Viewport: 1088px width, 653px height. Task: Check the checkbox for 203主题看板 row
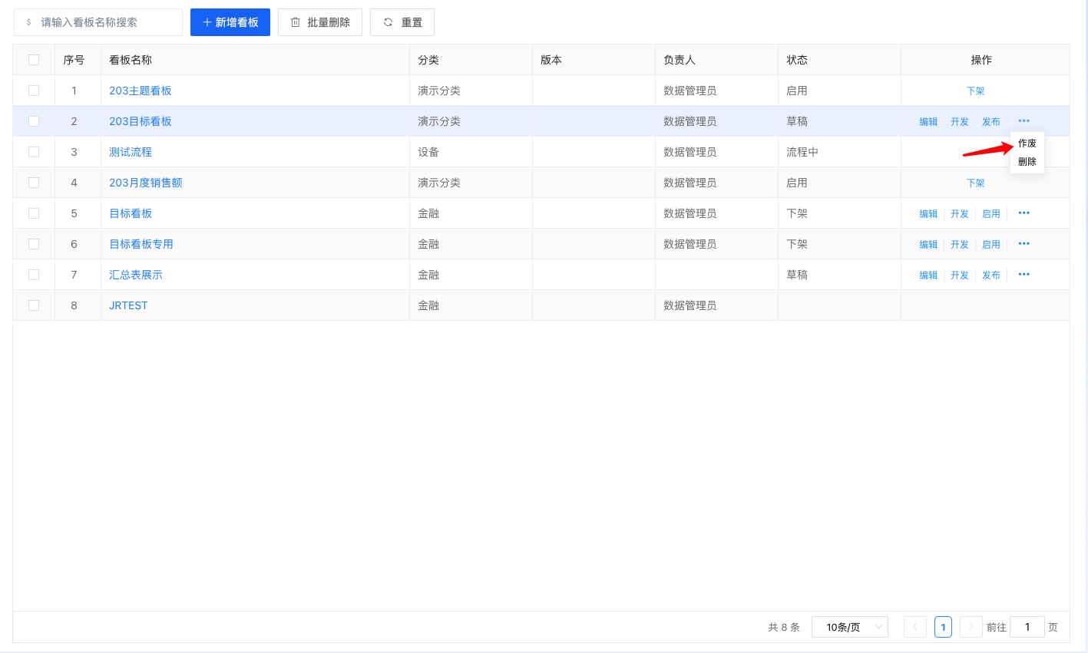34,91
